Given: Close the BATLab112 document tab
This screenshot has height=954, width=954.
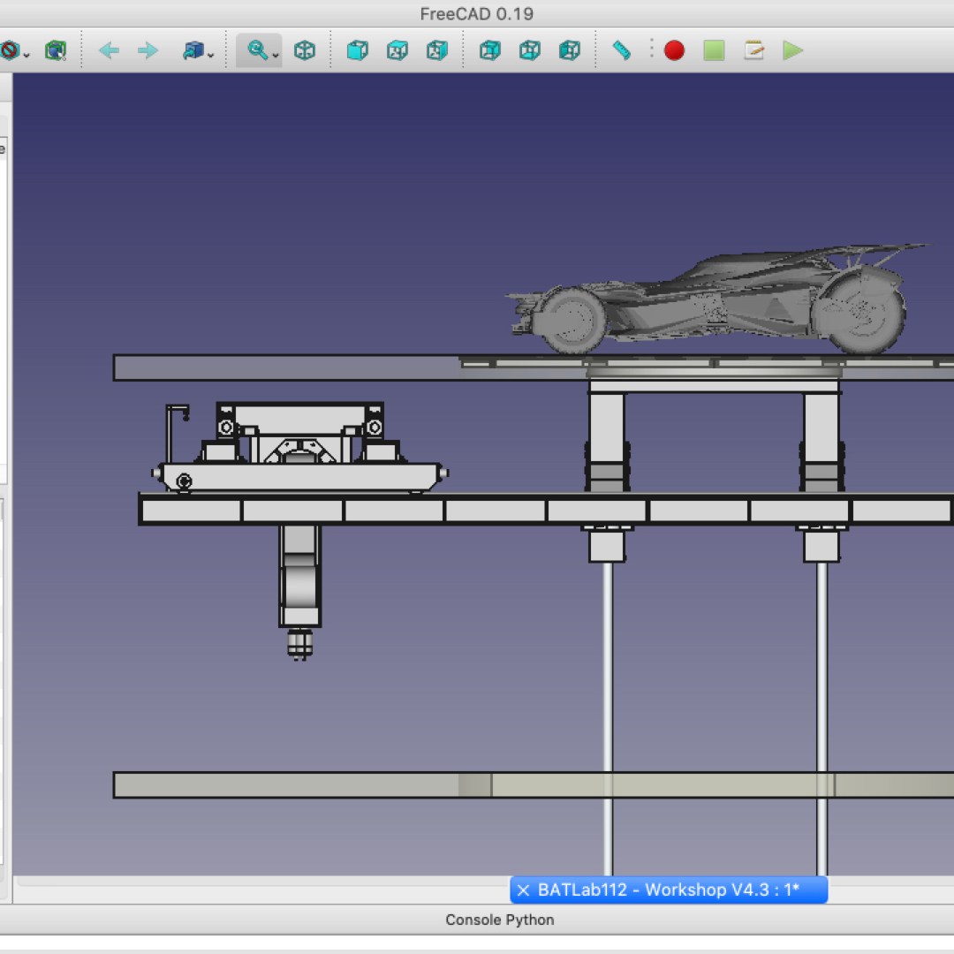Looking at the screenshot, I should click(x=524, y=890).
